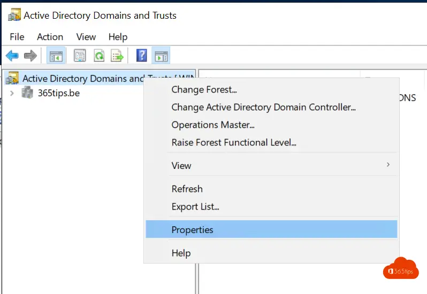This screenshot has width=427, height=294.
Task: Open the View menu in the menu bar
Action: click(x=86, y=37)
